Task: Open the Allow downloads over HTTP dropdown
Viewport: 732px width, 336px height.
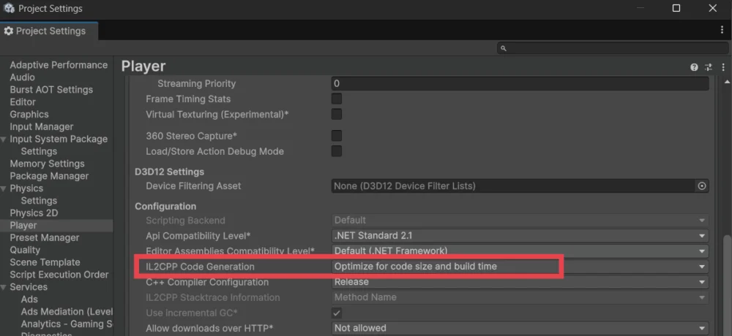Action: 520,328
